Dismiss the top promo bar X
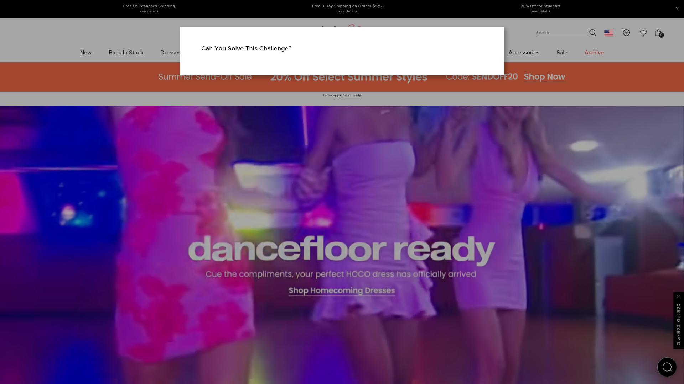This screenshot has height=384, width=684. (677, 9)
